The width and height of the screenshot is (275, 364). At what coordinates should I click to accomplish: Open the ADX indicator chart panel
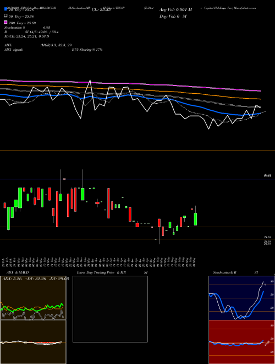click(33, 298)
